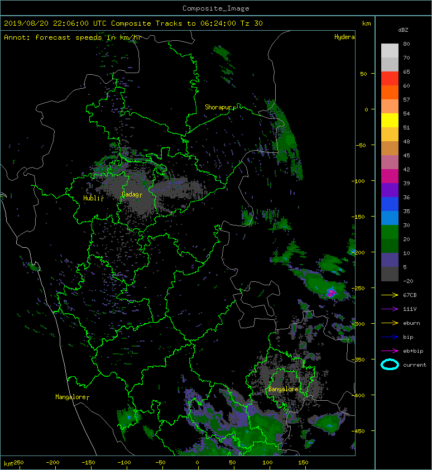This screenshot has width=432, height=470.
Task: Select the 'Hydera' city label
Action: pyautogui.click(x=344, y=37)
